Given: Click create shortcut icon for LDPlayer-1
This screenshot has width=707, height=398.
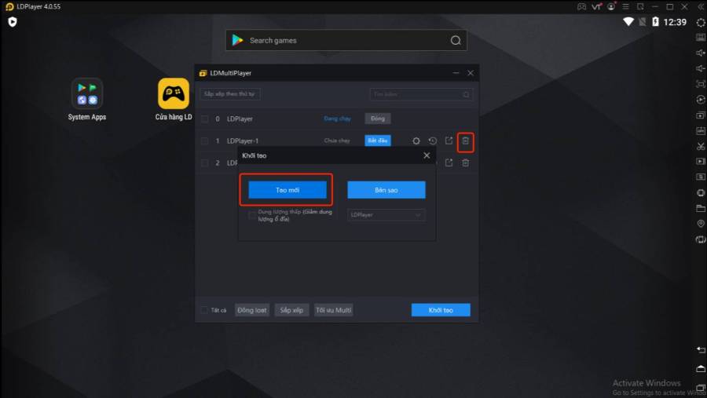Looking at the screenshot, I should [x=449, y=141].
